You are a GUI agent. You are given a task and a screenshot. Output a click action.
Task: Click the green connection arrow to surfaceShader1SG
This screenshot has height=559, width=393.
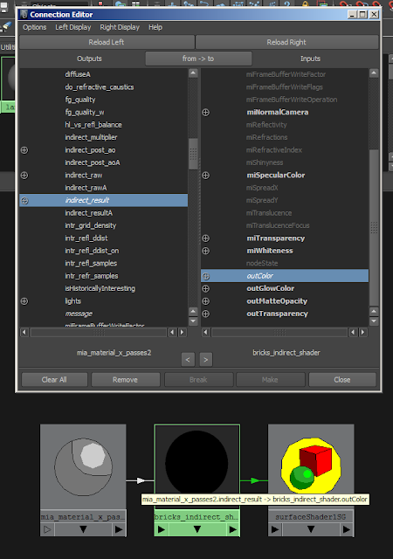(254, 480)
